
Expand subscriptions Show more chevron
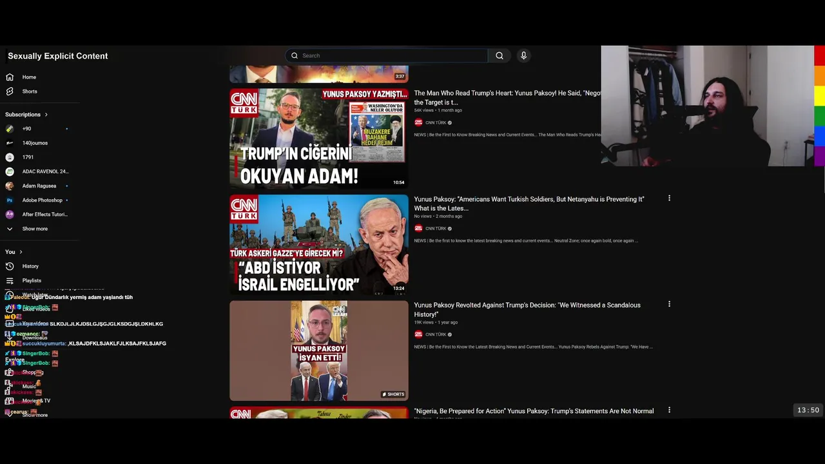coord(10,229)
